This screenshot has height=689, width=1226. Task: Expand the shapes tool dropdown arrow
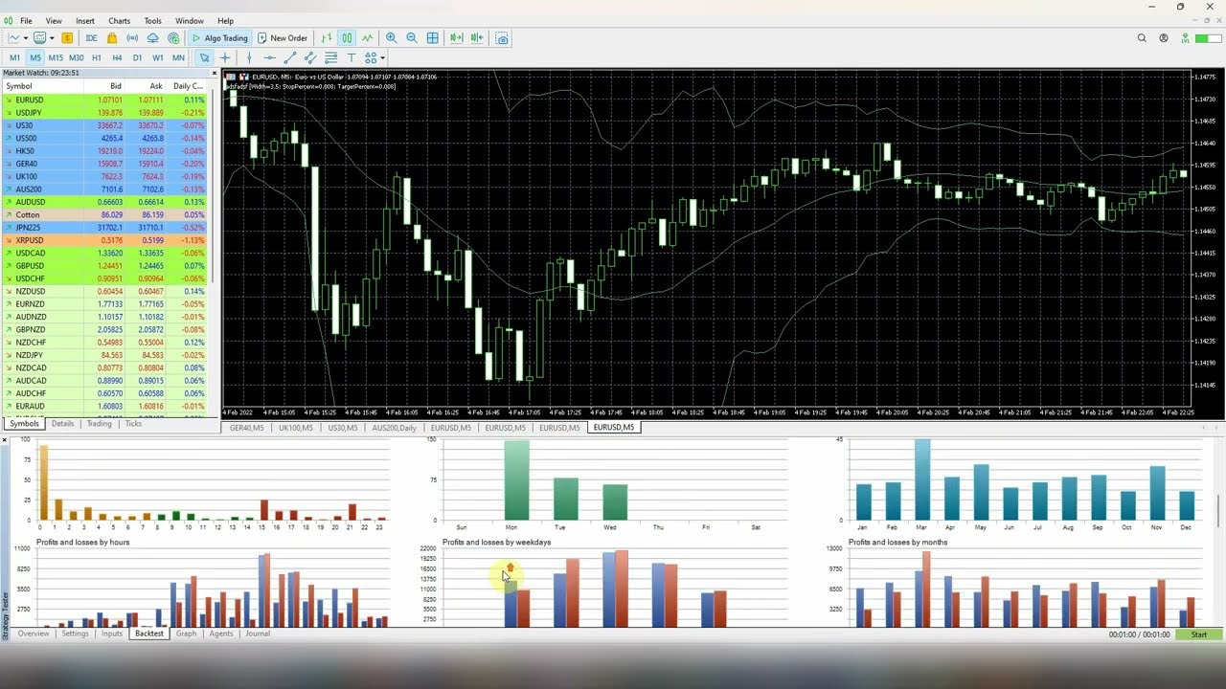[x=382, y=58]
